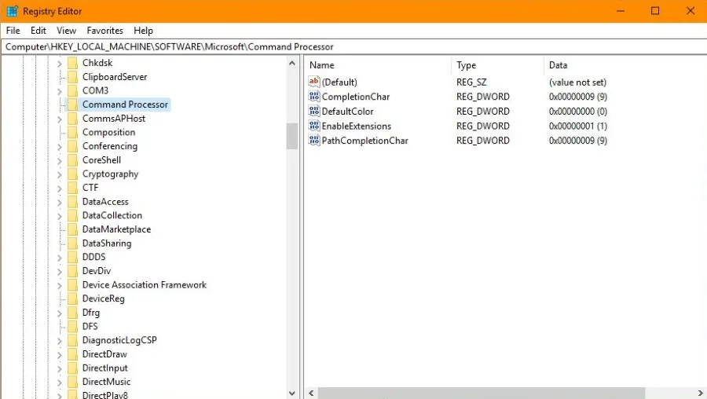Viewport: 707px width, 399px height.
Task: Click the ClipboardServer folder icon
Action: click(x=72, y=77)
